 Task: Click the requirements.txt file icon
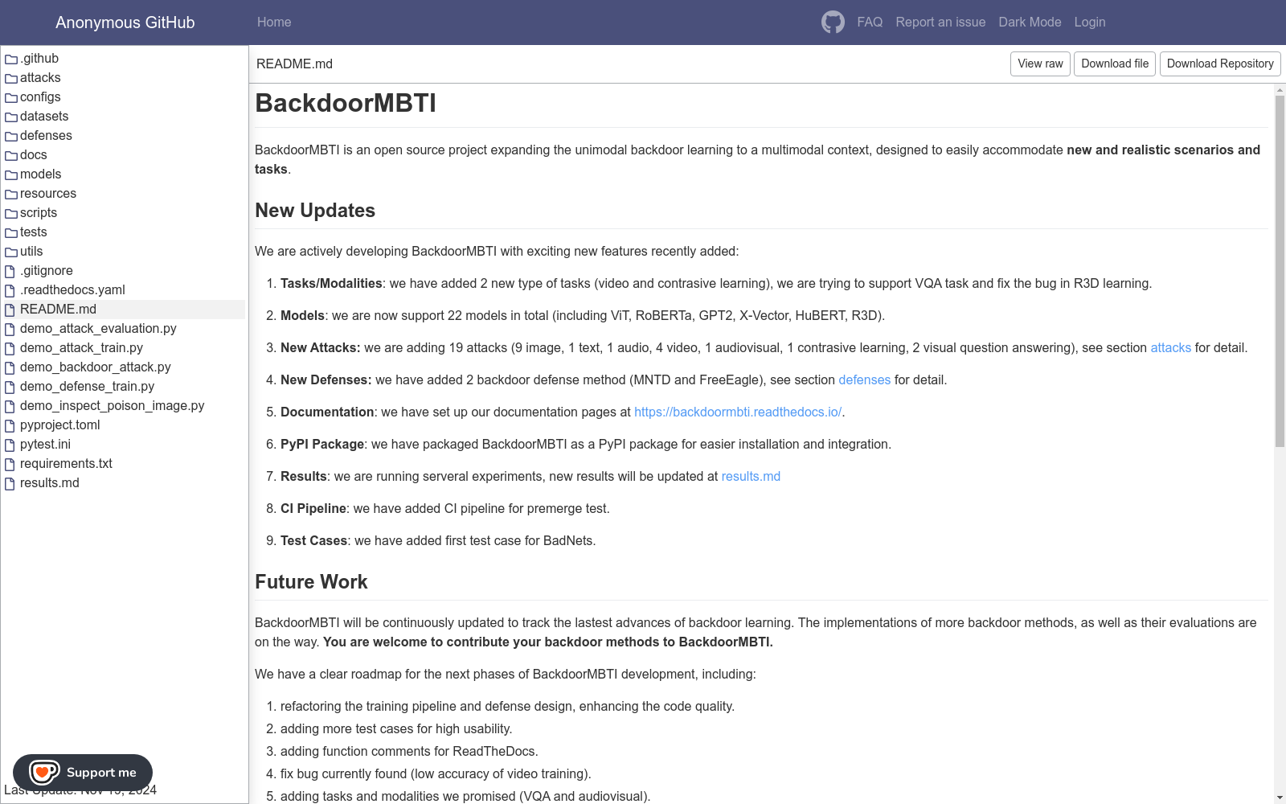tap(10, 464)
